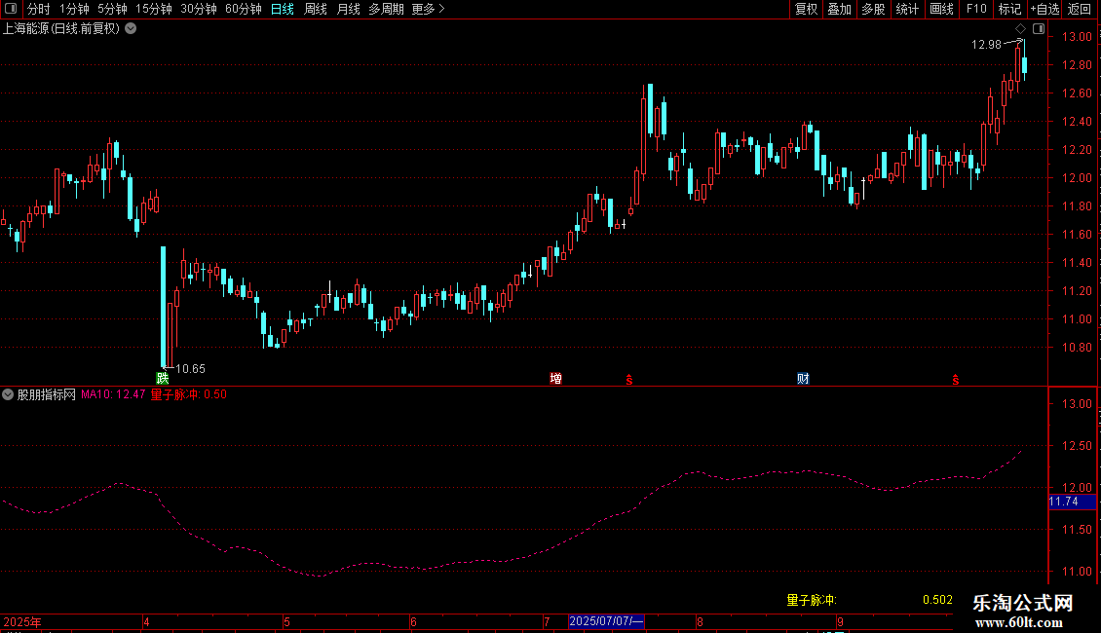
Task: Toggle the side panel icon near price axis
Action: tap(1039, 29)
